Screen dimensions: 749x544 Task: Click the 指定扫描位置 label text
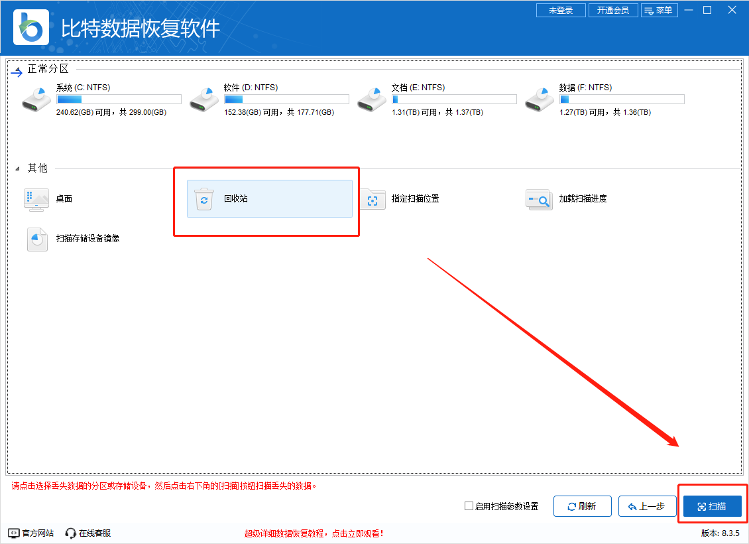point(416,199)
